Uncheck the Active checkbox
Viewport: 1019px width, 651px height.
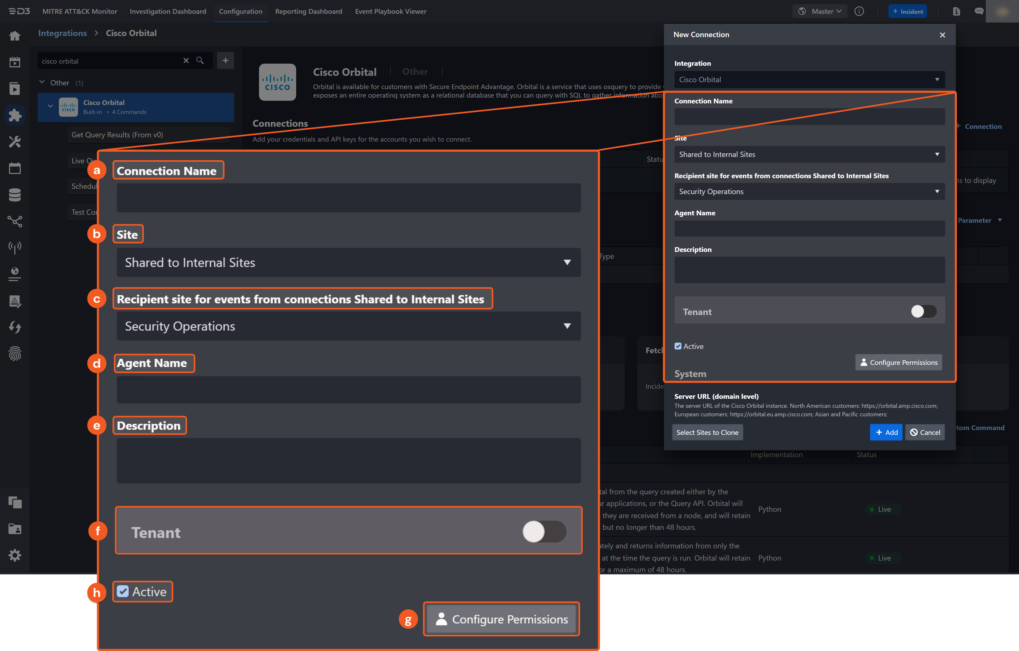point(123,591)
